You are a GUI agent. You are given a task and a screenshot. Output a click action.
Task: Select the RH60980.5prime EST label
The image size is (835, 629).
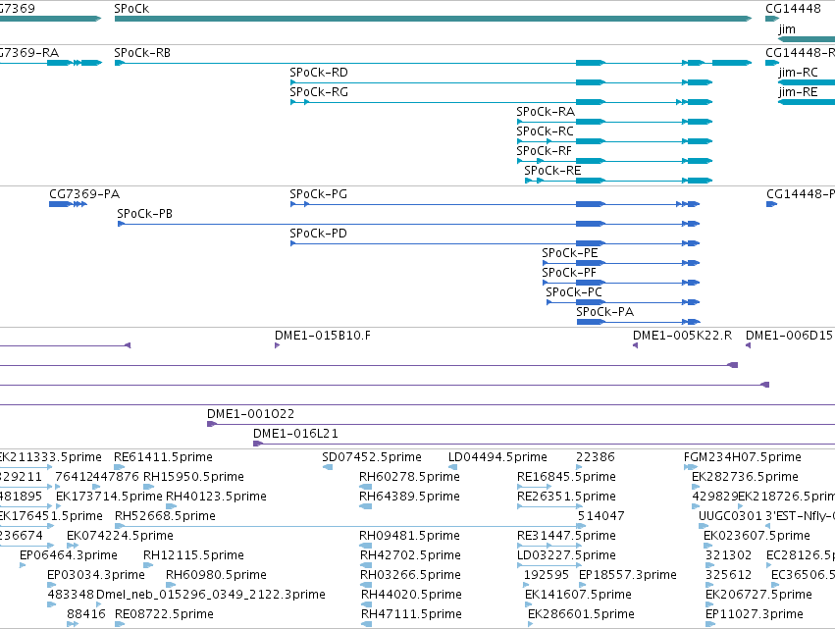pyautogui.click(x=216, y=575)
